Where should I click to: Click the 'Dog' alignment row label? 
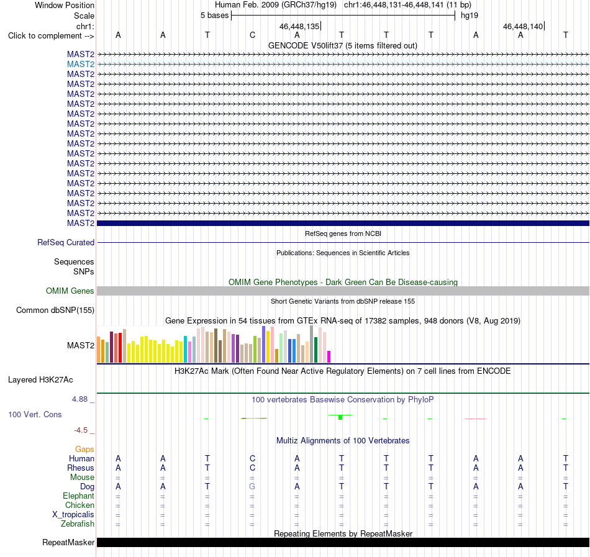pos(87,487)
